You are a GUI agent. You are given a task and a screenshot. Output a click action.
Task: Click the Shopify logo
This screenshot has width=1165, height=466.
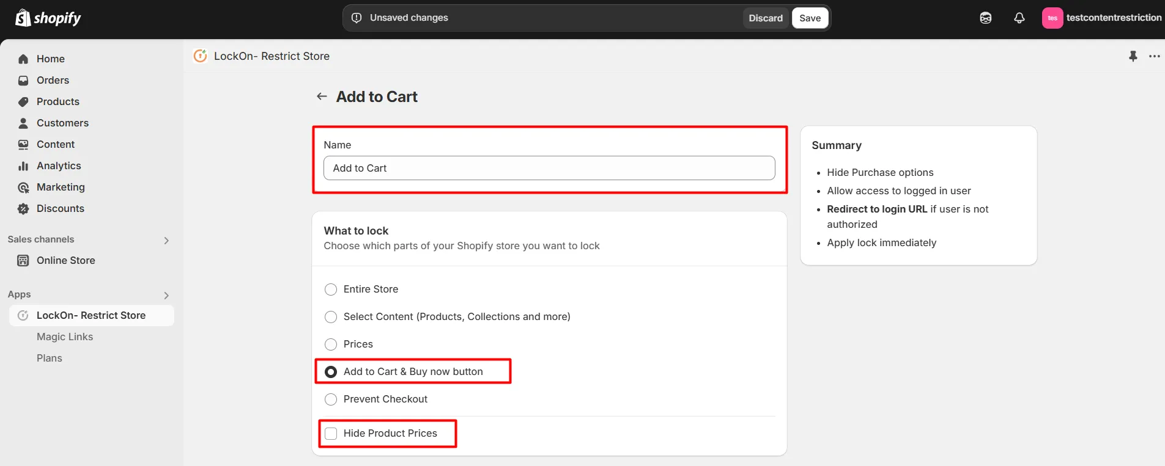pos(48,18)
